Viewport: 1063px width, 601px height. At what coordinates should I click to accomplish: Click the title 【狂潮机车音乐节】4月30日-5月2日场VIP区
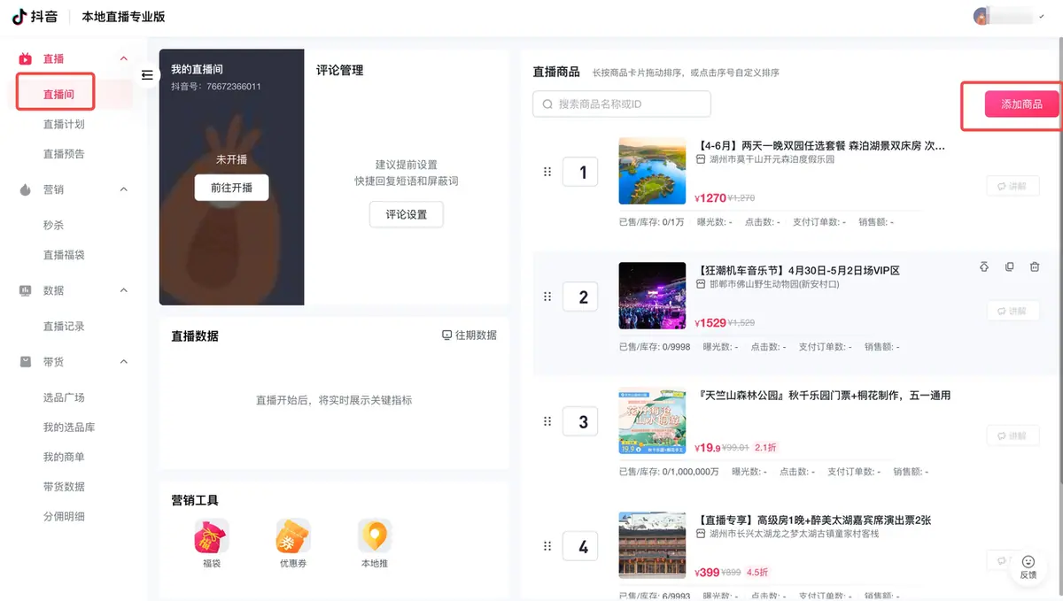797,270
